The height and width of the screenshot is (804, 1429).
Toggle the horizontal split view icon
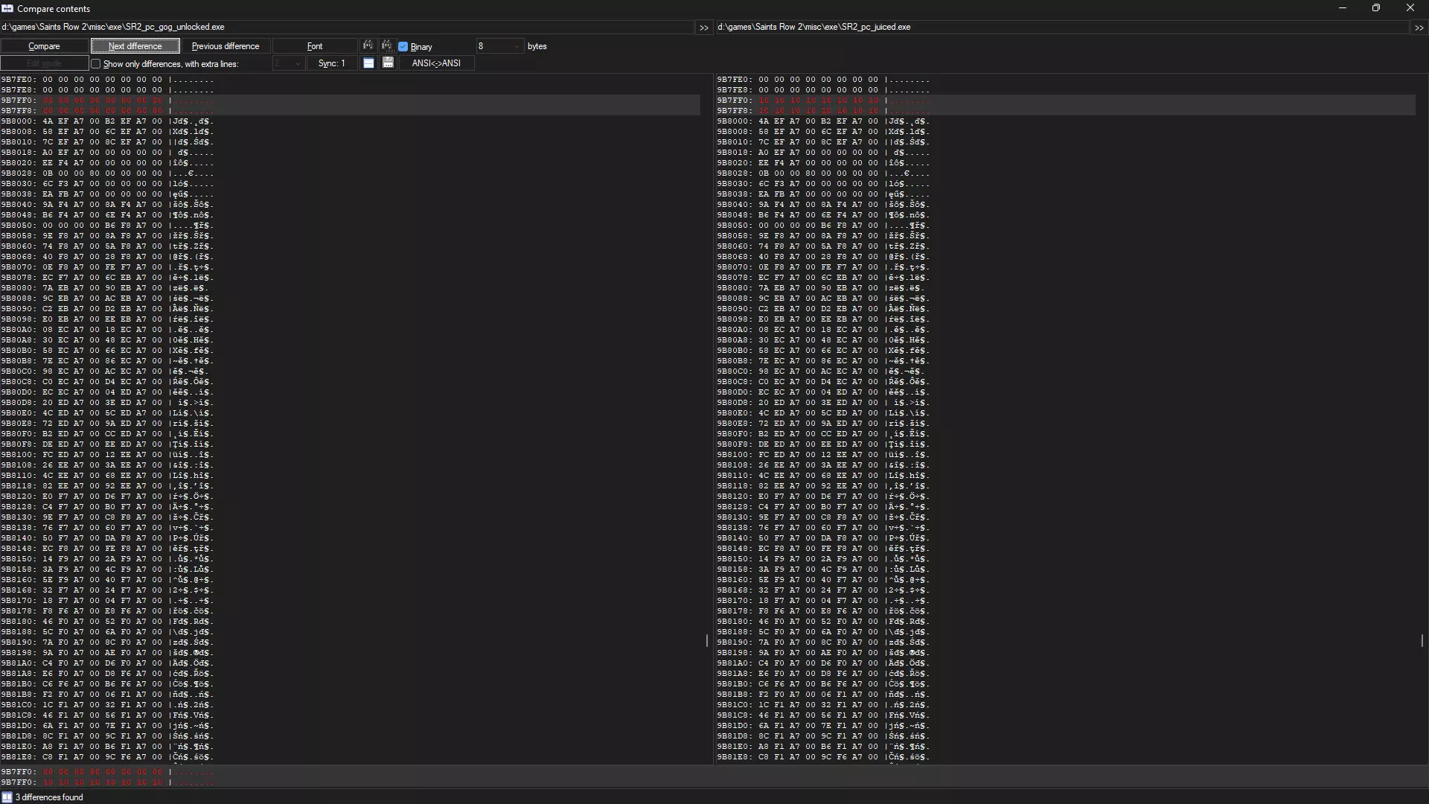[368, 63]
